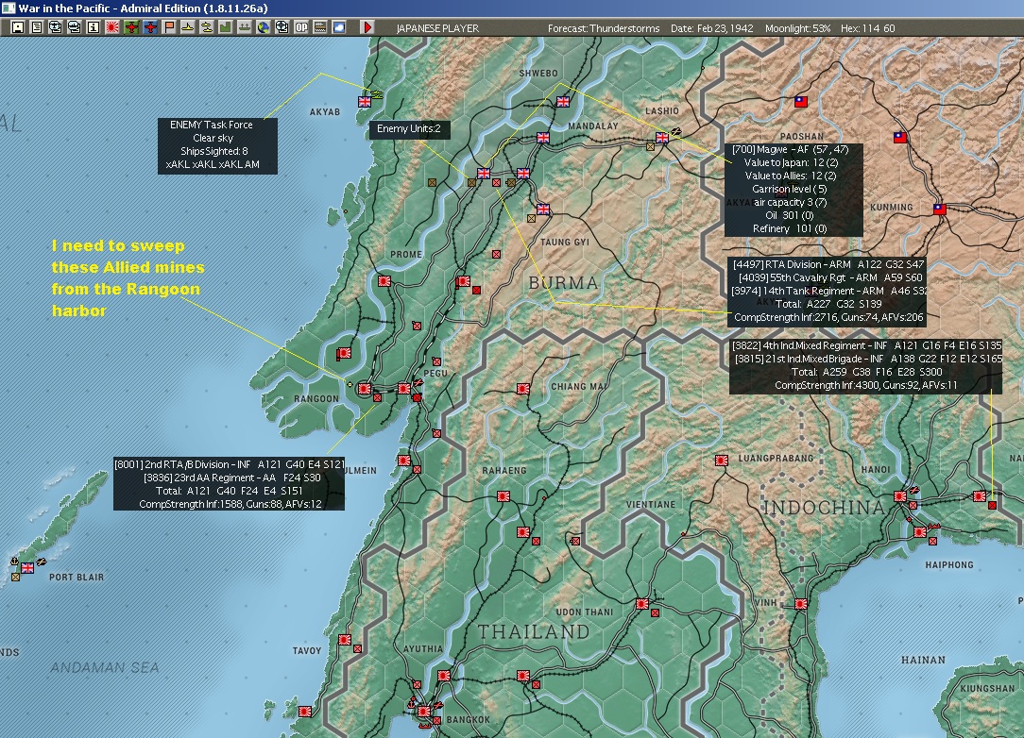The width and height of the screenshot is (1024, 738).
Task: Click the 'THAILAND' map label
Action: pos(534,631)
